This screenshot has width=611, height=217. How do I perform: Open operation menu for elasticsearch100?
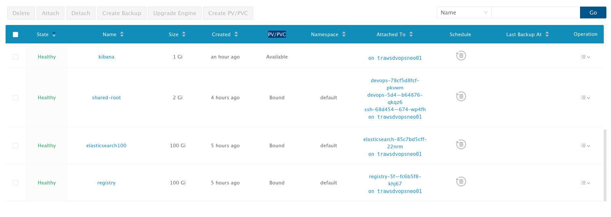click(x=586, y=146)
